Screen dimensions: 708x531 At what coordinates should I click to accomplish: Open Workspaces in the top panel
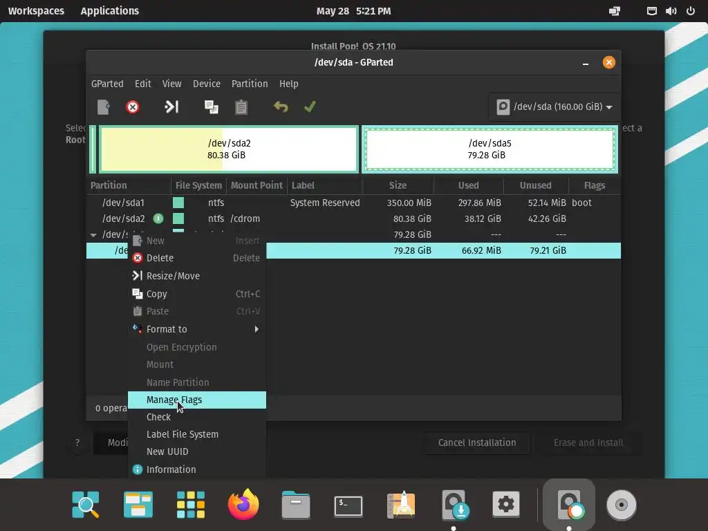pos(36,11)
